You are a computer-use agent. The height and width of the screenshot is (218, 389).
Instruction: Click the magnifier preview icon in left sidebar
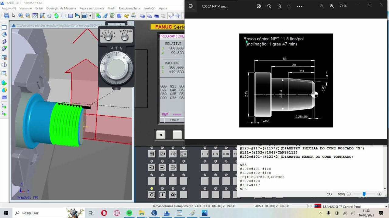tap(4, 73)
